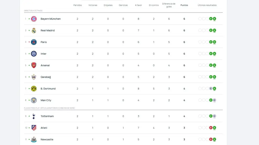Click the Inter club badge
This screenshot has width=259, height=145.
(x=34, y=54)
